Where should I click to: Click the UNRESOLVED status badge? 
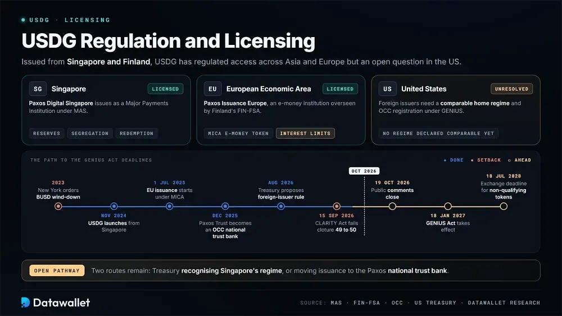(x=511, y=89)
